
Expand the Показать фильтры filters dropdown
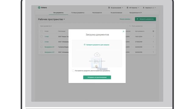126,19
